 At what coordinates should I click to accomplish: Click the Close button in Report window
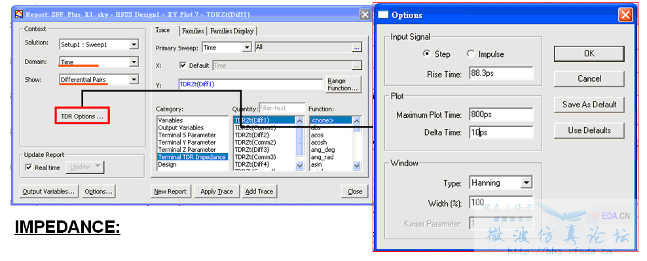pyautogui.click(x=354, y=191)
